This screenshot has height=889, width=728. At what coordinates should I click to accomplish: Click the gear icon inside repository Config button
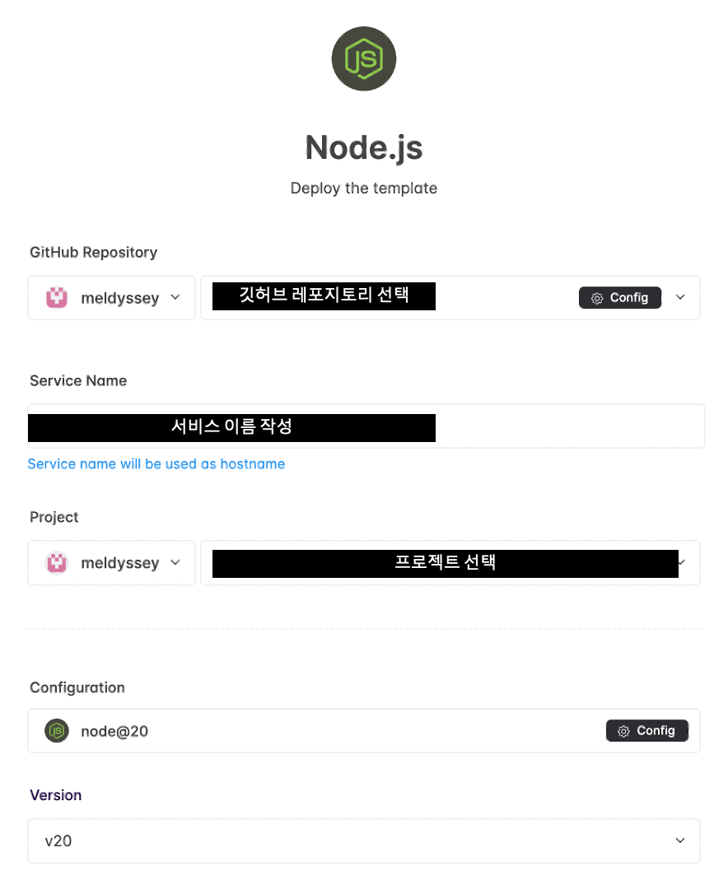(597, 297)
